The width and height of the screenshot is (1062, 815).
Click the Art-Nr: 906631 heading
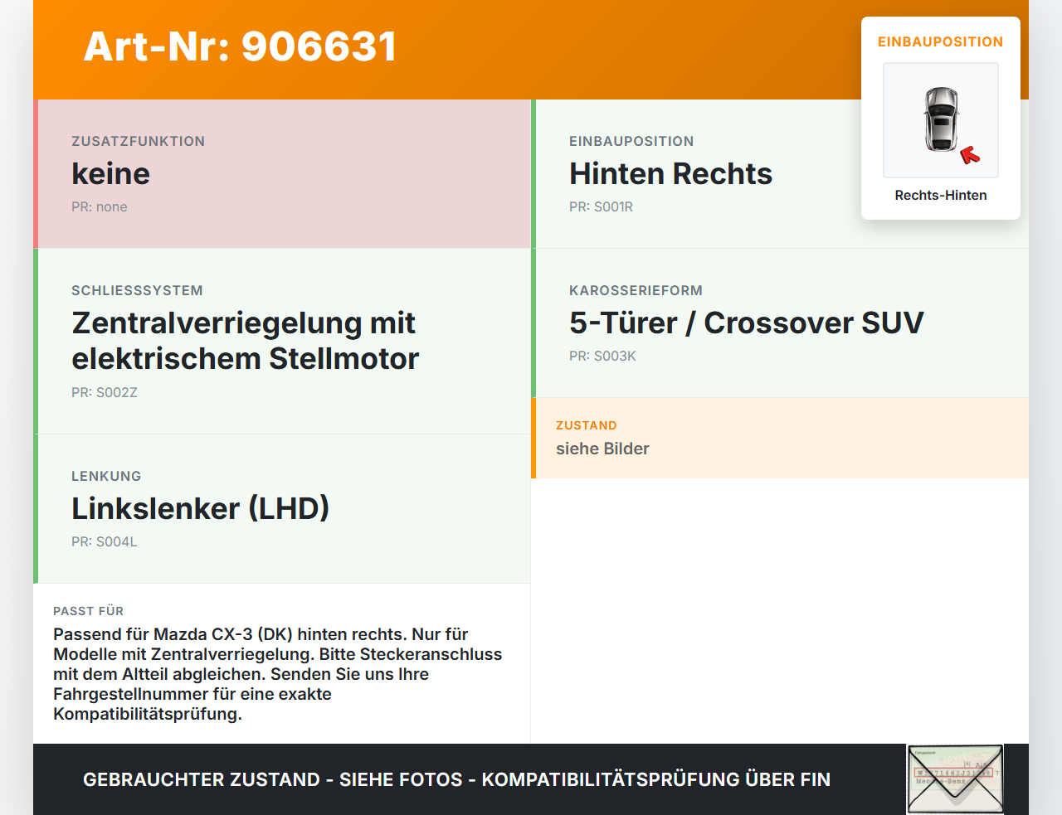[x=241, y=46]
